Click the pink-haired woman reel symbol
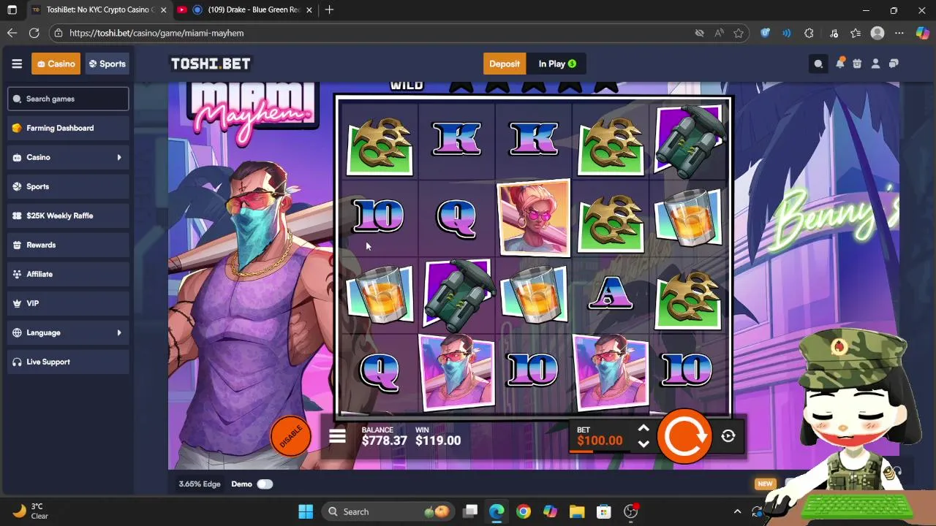The width and height of the screenshot is (936, 526). (x=533, y=218)
